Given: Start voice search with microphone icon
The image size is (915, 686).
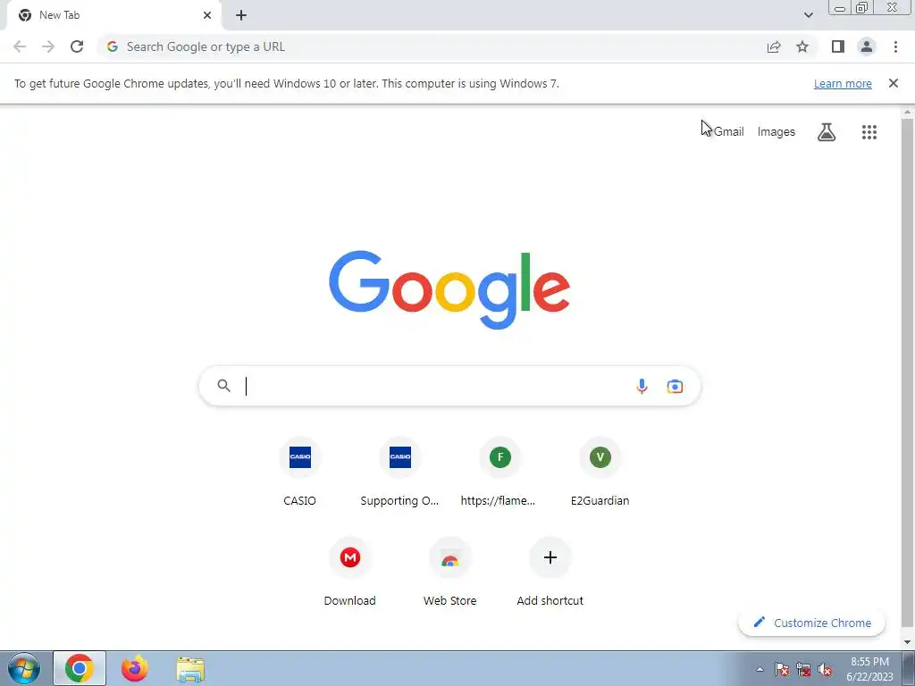Looking at the screenshot, I should [642, 386].
